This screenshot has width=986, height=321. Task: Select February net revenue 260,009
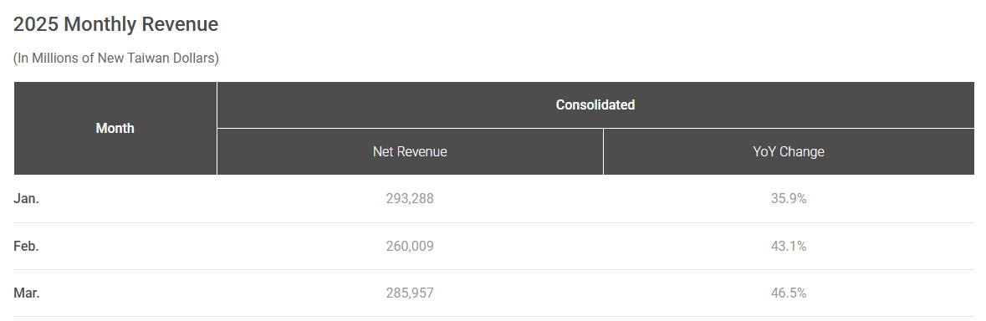tap(410, 247)
